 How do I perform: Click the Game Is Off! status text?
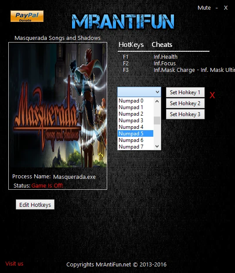47,186
